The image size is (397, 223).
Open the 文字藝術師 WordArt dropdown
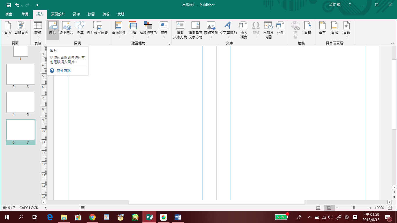coord(228,37)
